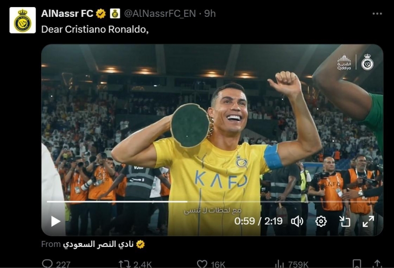Open the @AlNassrFC_EN handle link

point(160,14)
